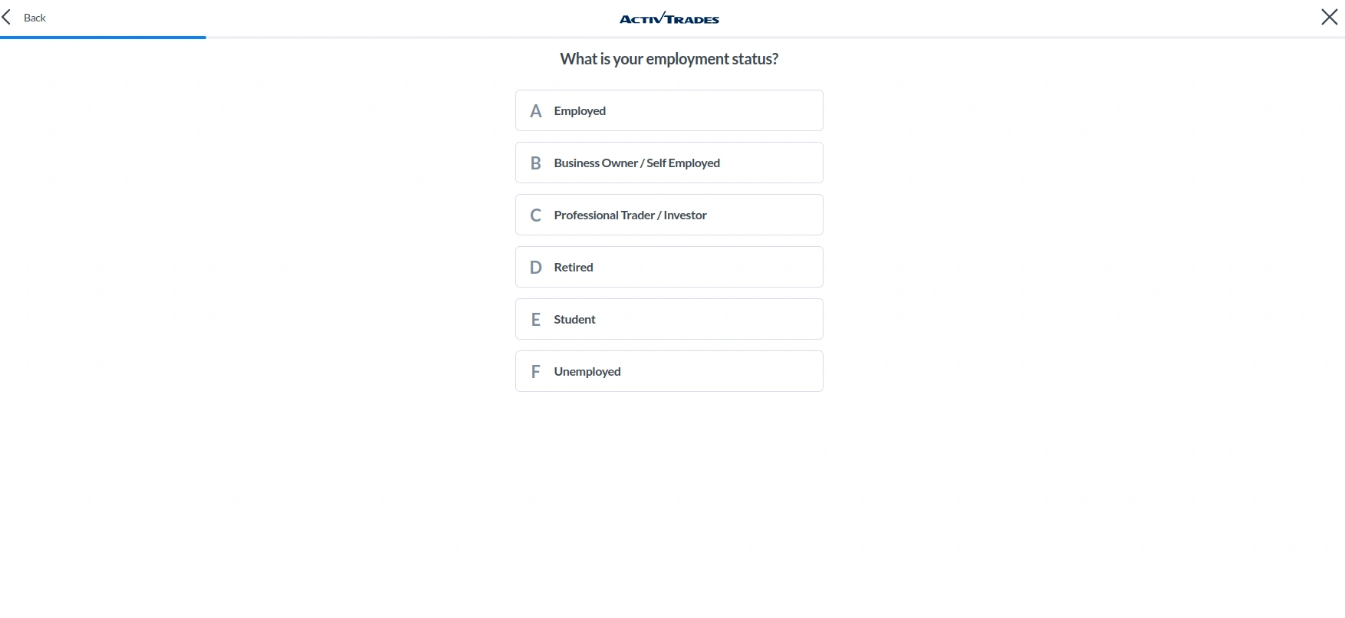Select Business Owner / Self Employed
The image size is (1345, 618).
(x=669, y=163)
